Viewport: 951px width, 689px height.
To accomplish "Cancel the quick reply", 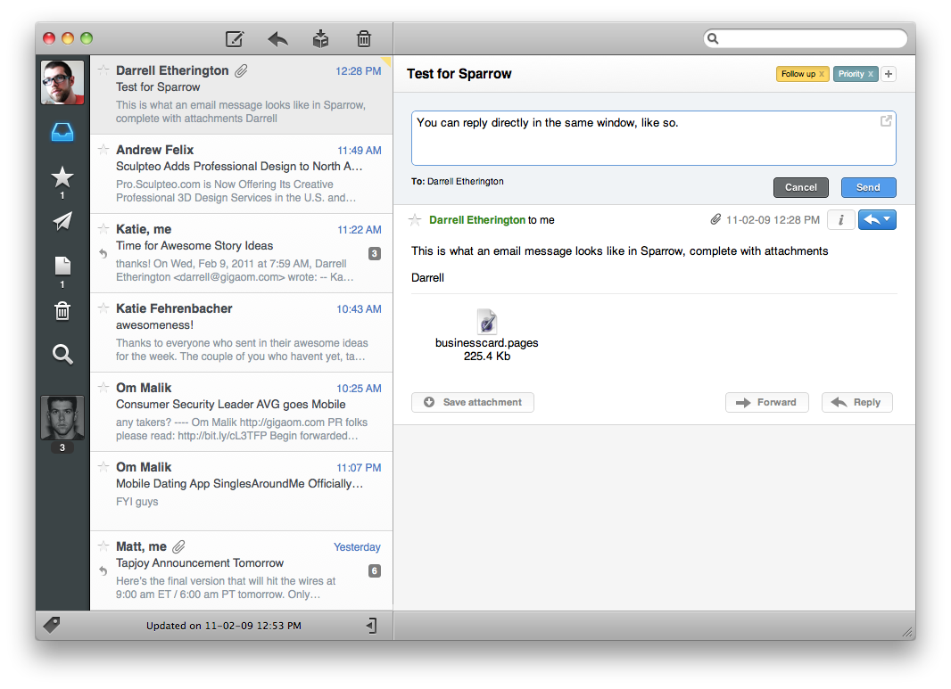I will [800, 187].
